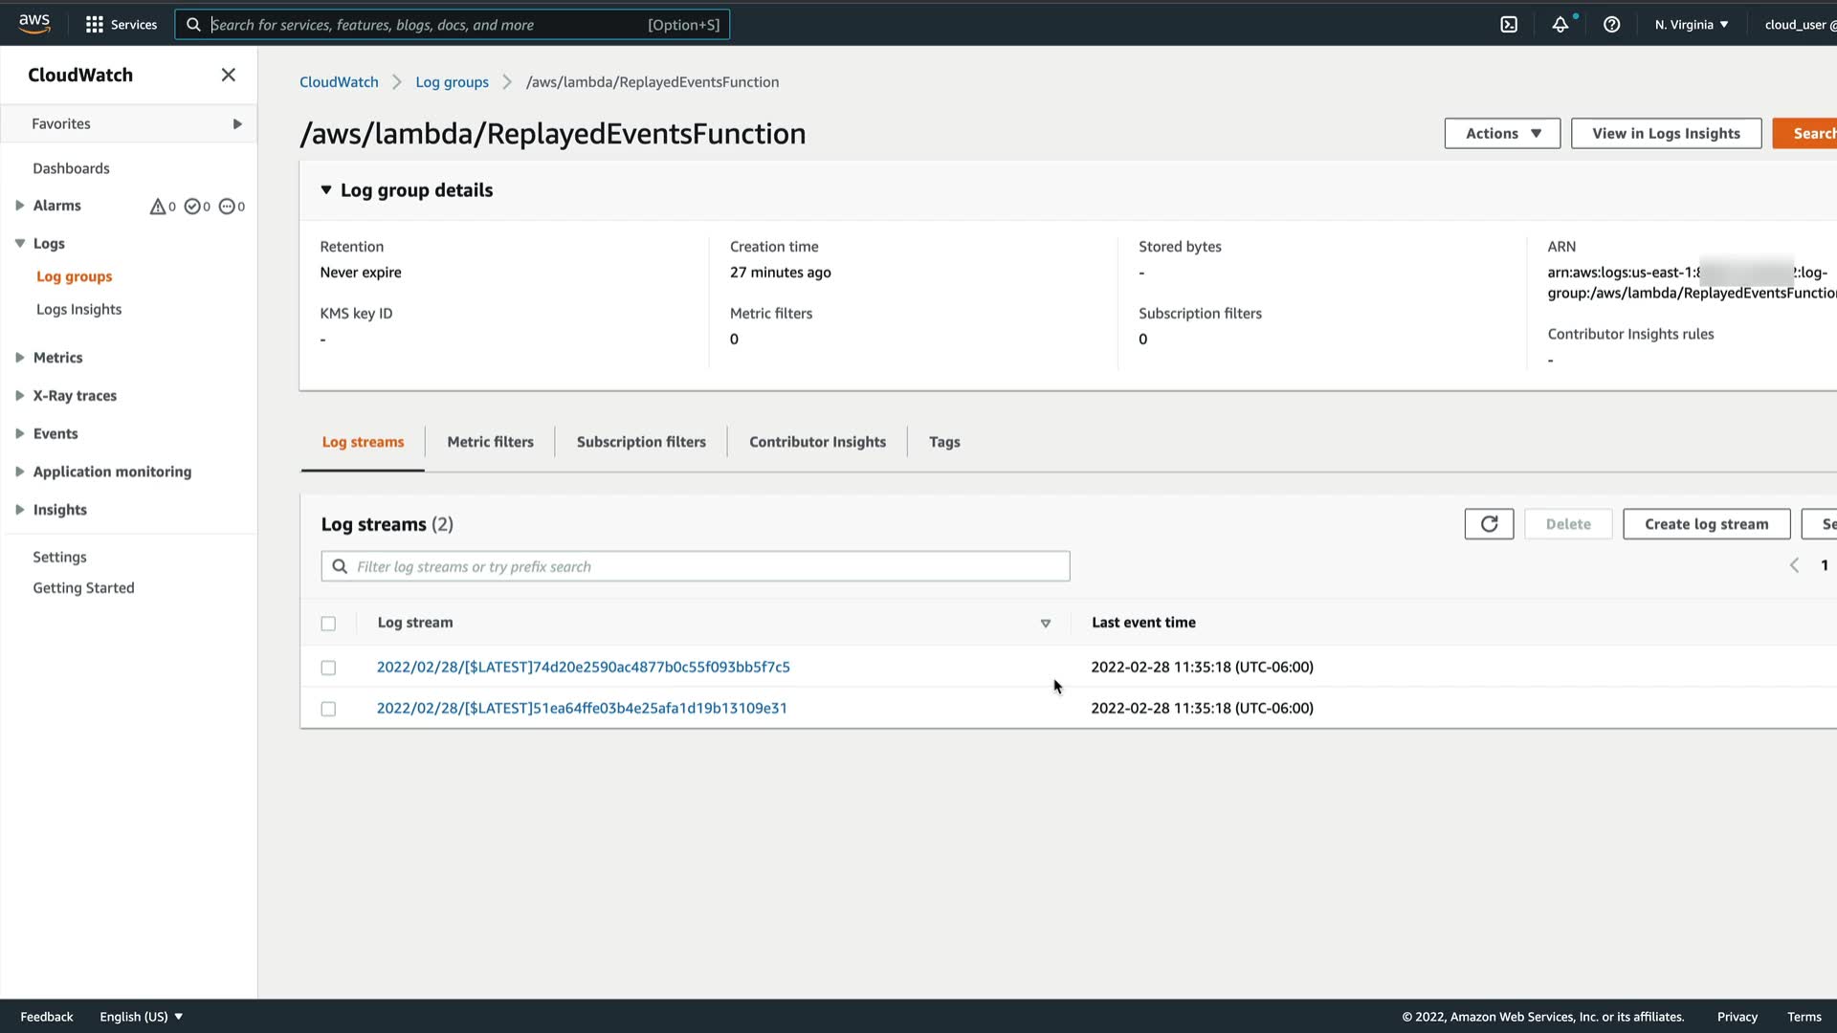Select all log streams checkbox
Viewport: 1837px width, 1033px height.
click(328, 624)
